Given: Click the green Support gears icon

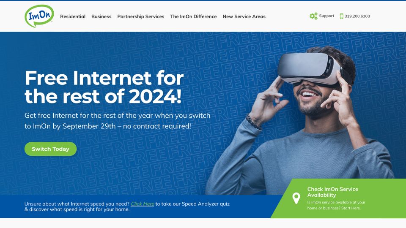Looking at the screenshot, I should (x=313, y=16).
